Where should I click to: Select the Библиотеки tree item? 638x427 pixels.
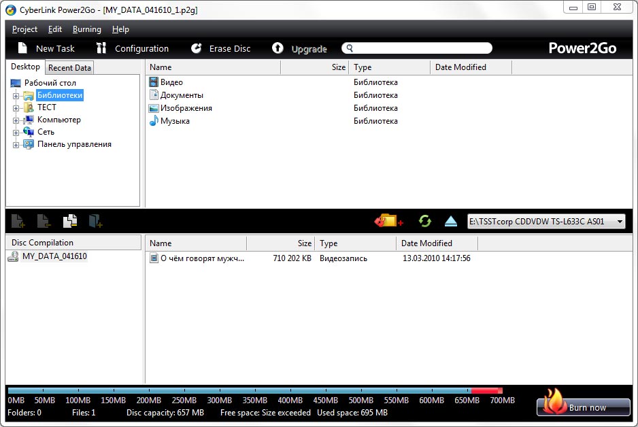[60, 95]
